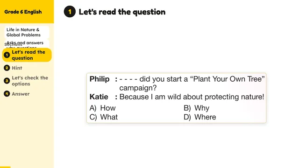Click the number 3 circle in sidebar
The width and height of the screenshot is (299, 168).
point(7,81)
